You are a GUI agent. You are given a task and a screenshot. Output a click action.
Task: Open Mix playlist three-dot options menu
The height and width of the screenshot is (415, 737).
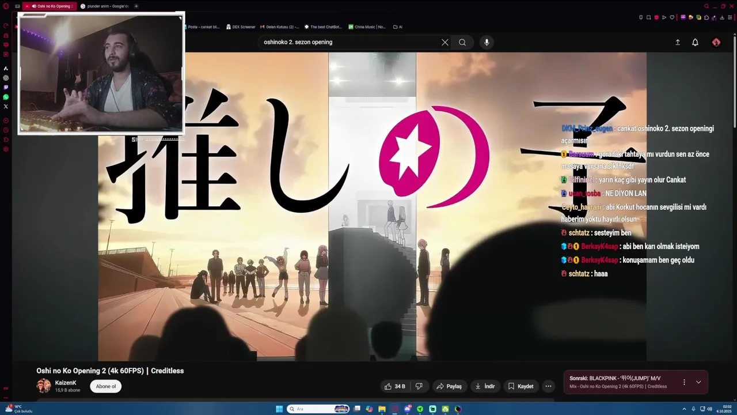point(684,382)
